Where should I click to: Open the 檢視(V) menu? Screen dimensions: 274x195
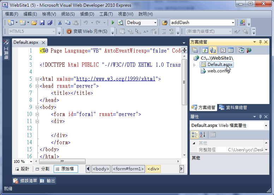point(49,14)
